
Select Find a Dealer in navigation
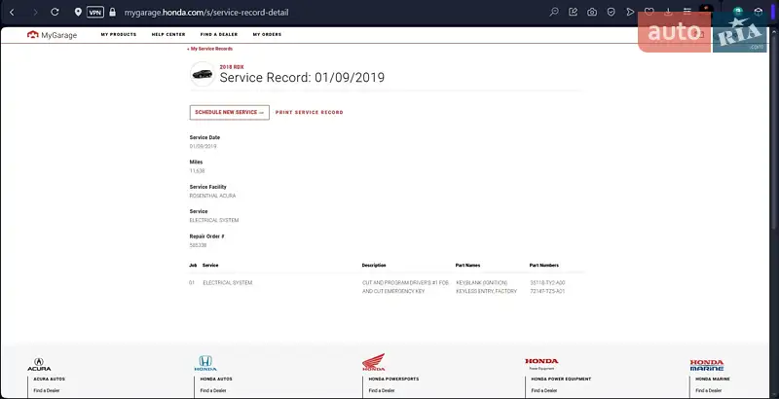coord(219,34)
